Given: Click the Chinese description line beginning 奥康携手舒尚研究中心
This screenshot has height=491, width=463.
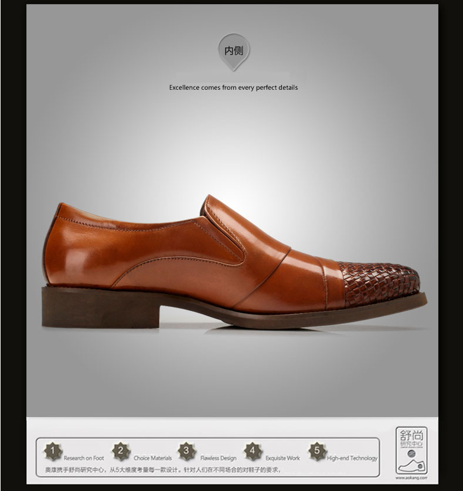Looking at the screenshot, I should tap(163, 470).
